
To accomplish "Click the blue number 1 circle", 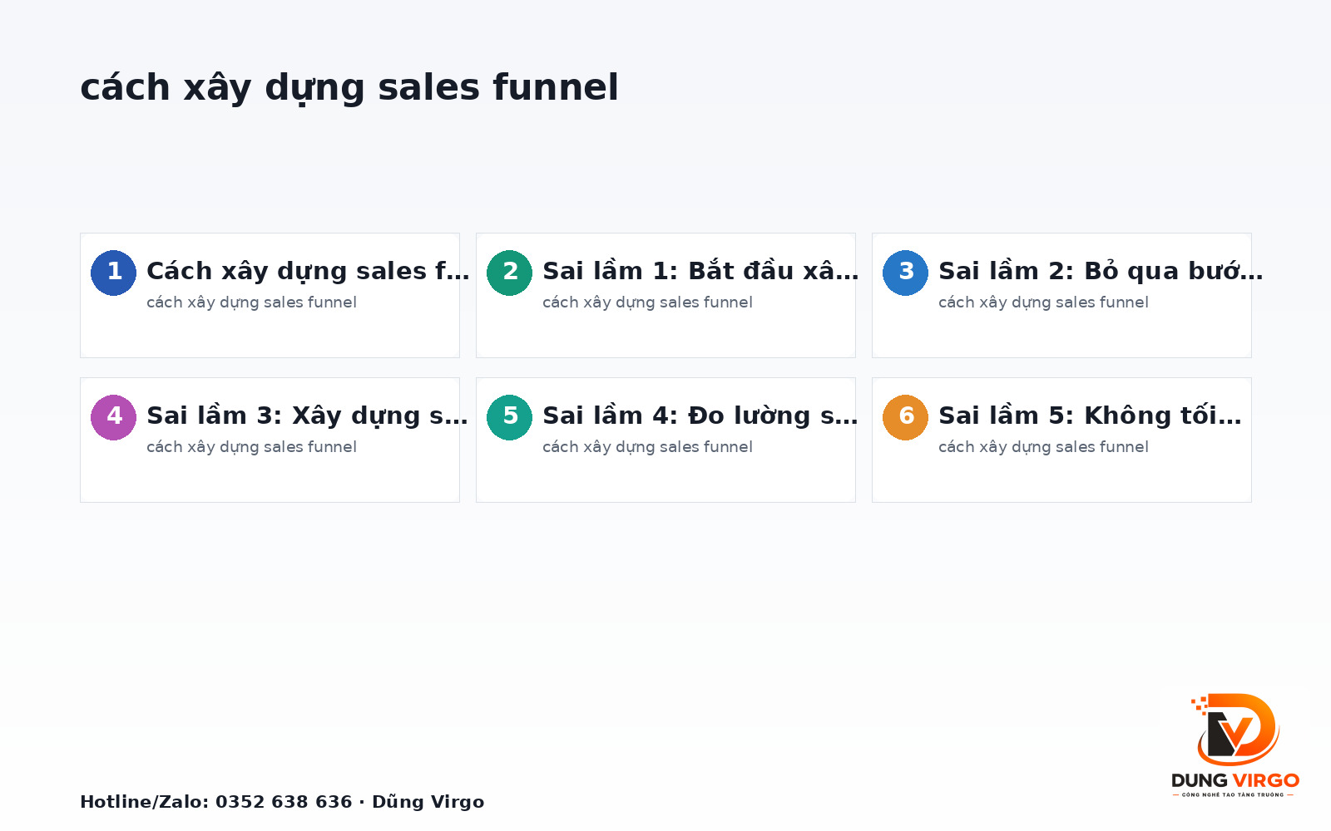I will [x=114, y=273].
